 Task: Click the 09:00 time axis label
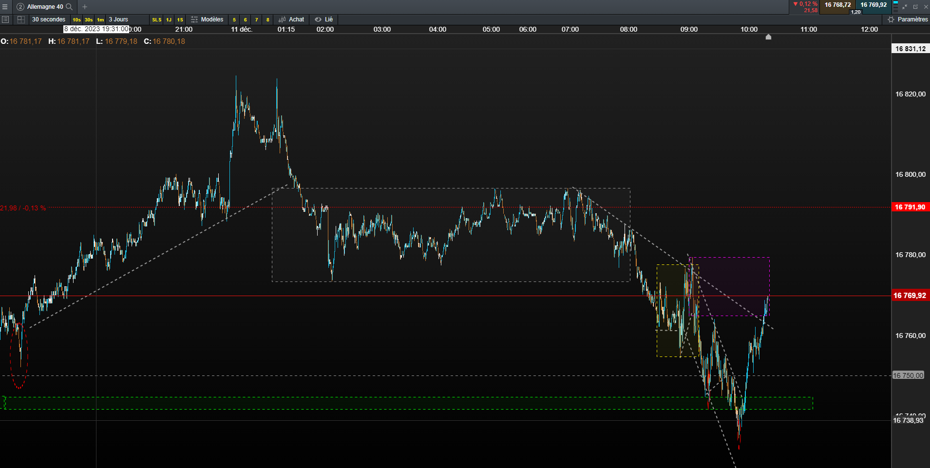coord(689,29)
